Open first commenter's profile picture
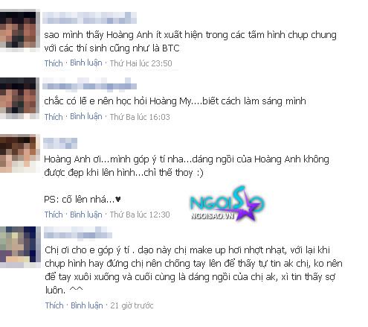 pos(19,31)
